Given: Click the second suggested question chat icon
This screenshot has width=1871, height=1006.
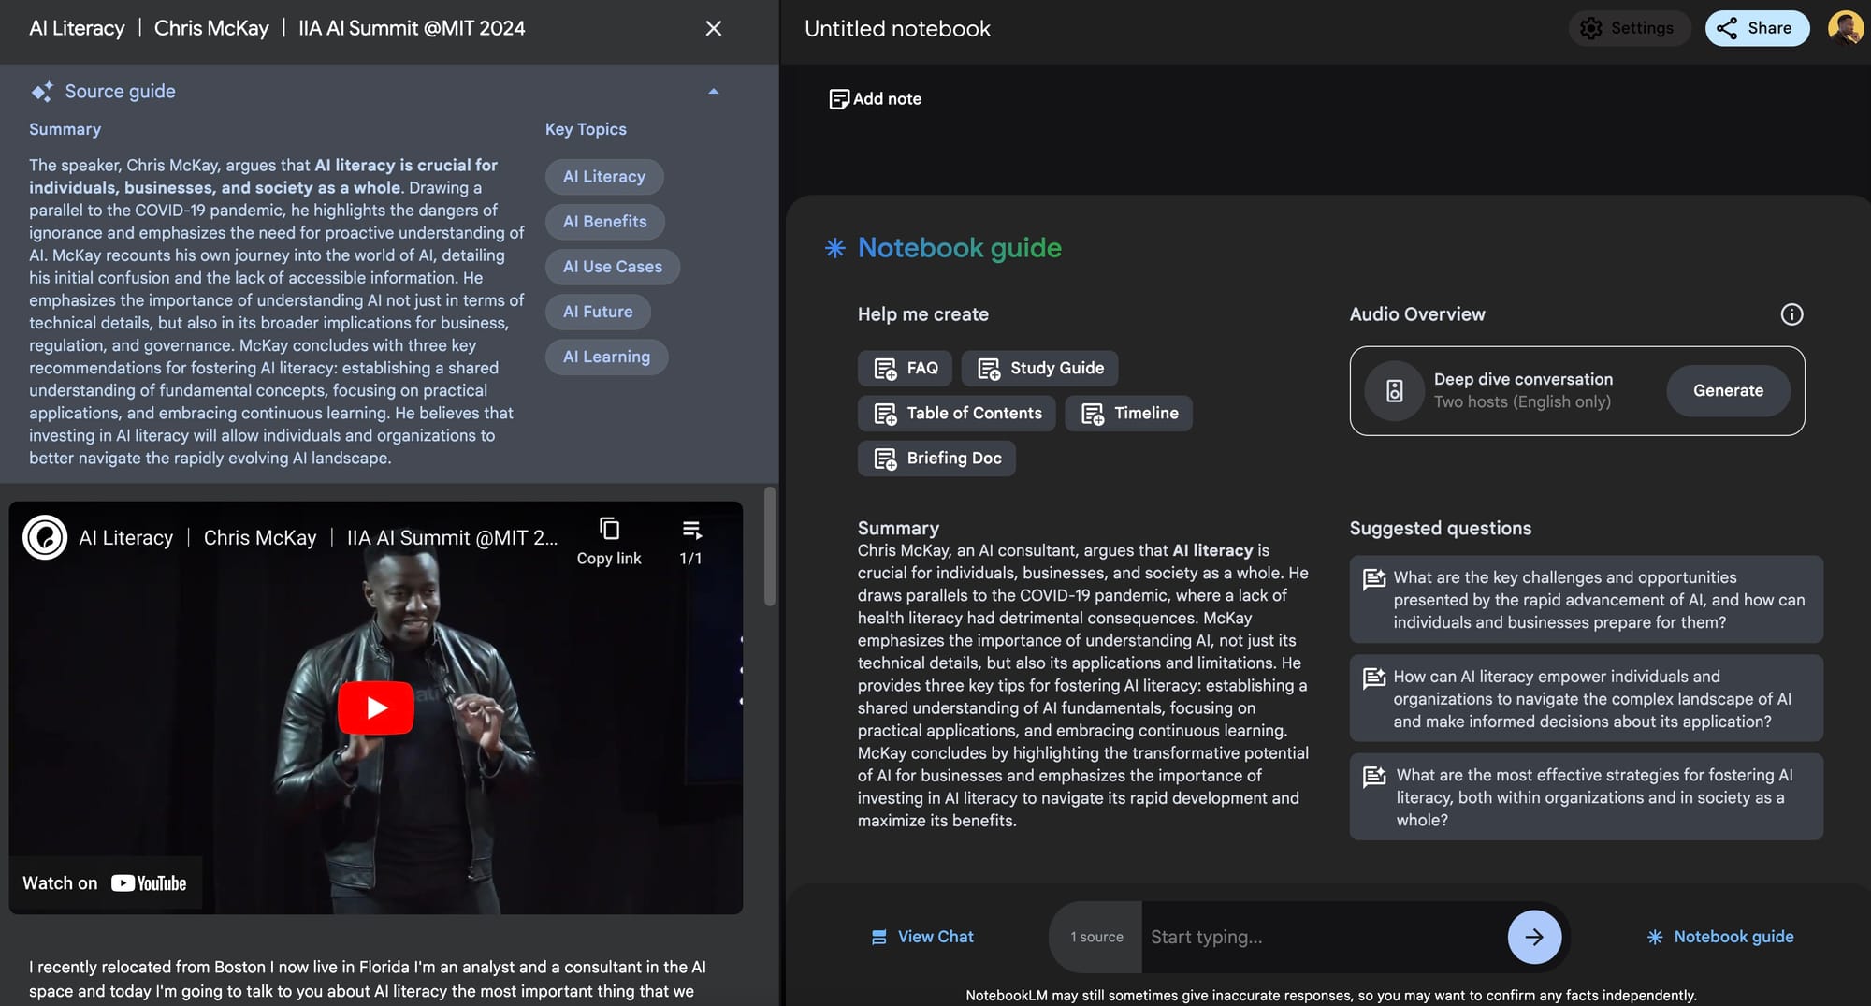Looking at the screenshot, I should [1374, 678].
